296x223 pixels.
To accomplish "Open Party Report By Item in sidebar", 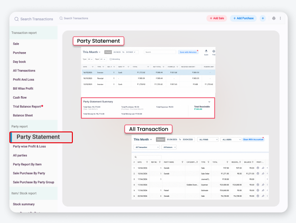I will pos(27,164).
